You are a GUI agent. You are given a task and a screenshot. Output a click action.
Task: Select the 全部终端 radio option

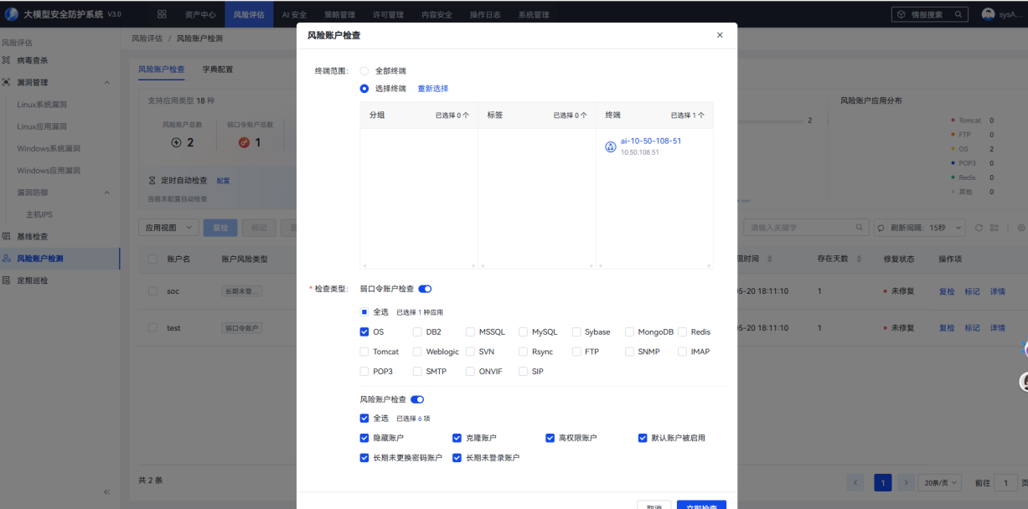point(364,71)
